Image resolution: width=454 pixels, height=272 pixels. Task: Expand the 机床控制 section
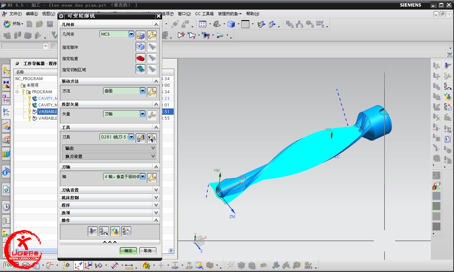pyautogui.click(x=110, y=197)
